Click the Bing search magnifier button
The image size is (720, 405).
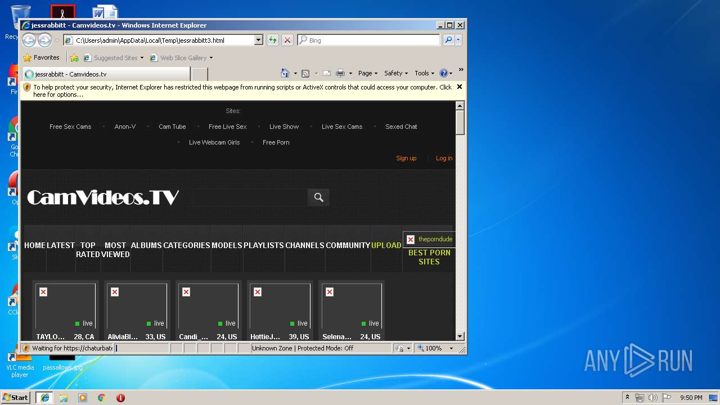click(448, 40)
